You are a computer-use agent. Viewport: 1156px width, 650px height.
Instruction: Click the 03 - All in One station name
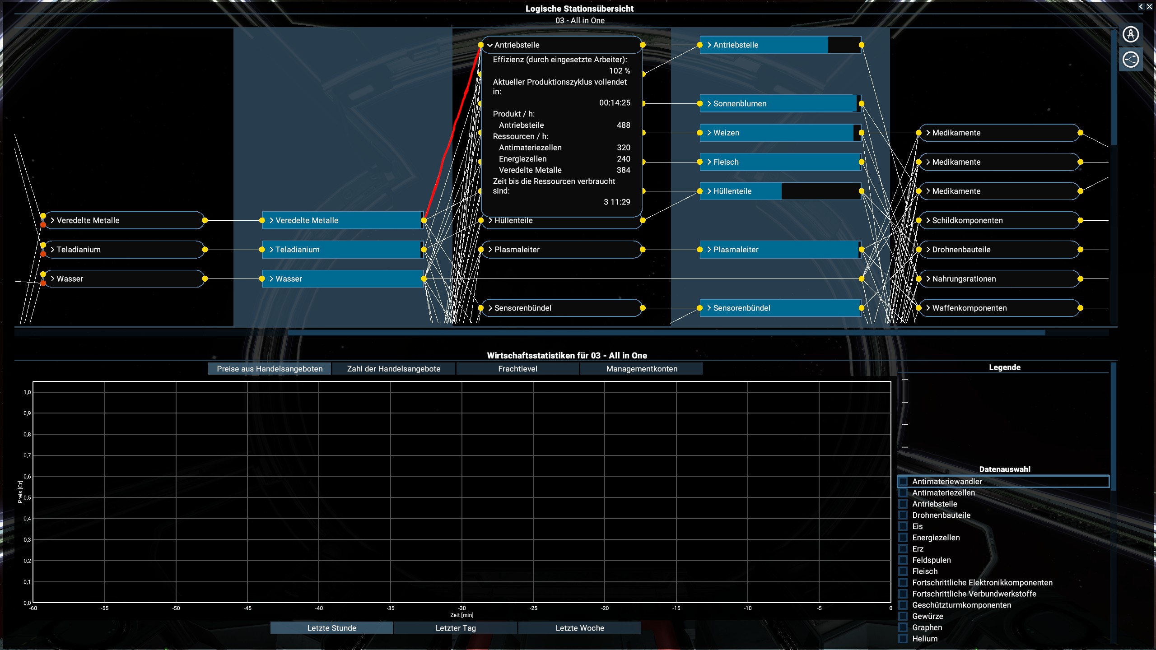(x=580, y=20)
